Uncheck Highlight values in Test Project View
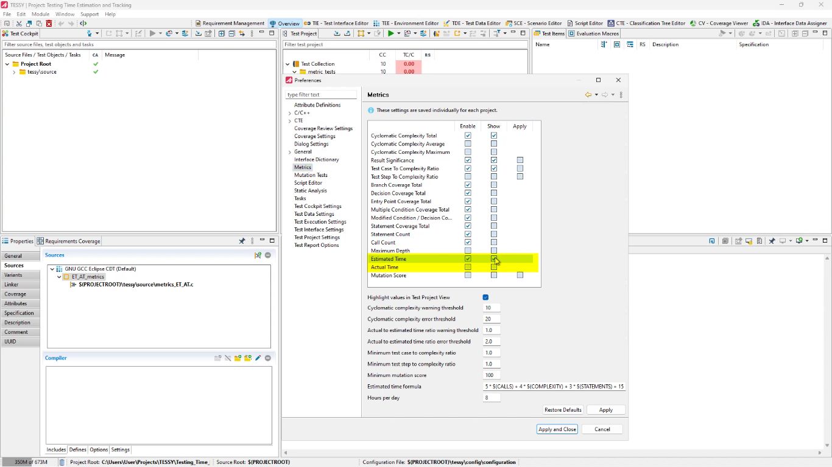Viewport: 832px width, 467px height. pos(485,297)
